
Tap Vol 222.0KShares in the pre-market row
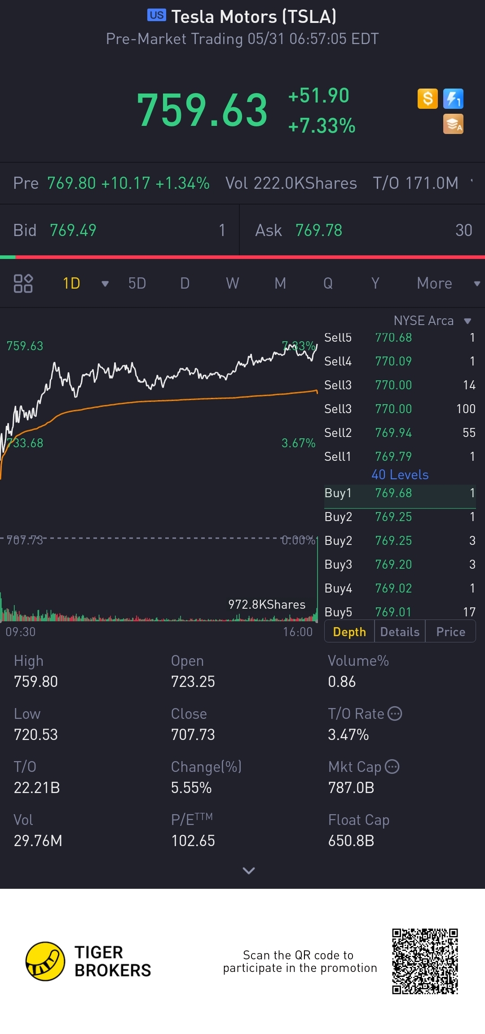(x=291, y=183)
